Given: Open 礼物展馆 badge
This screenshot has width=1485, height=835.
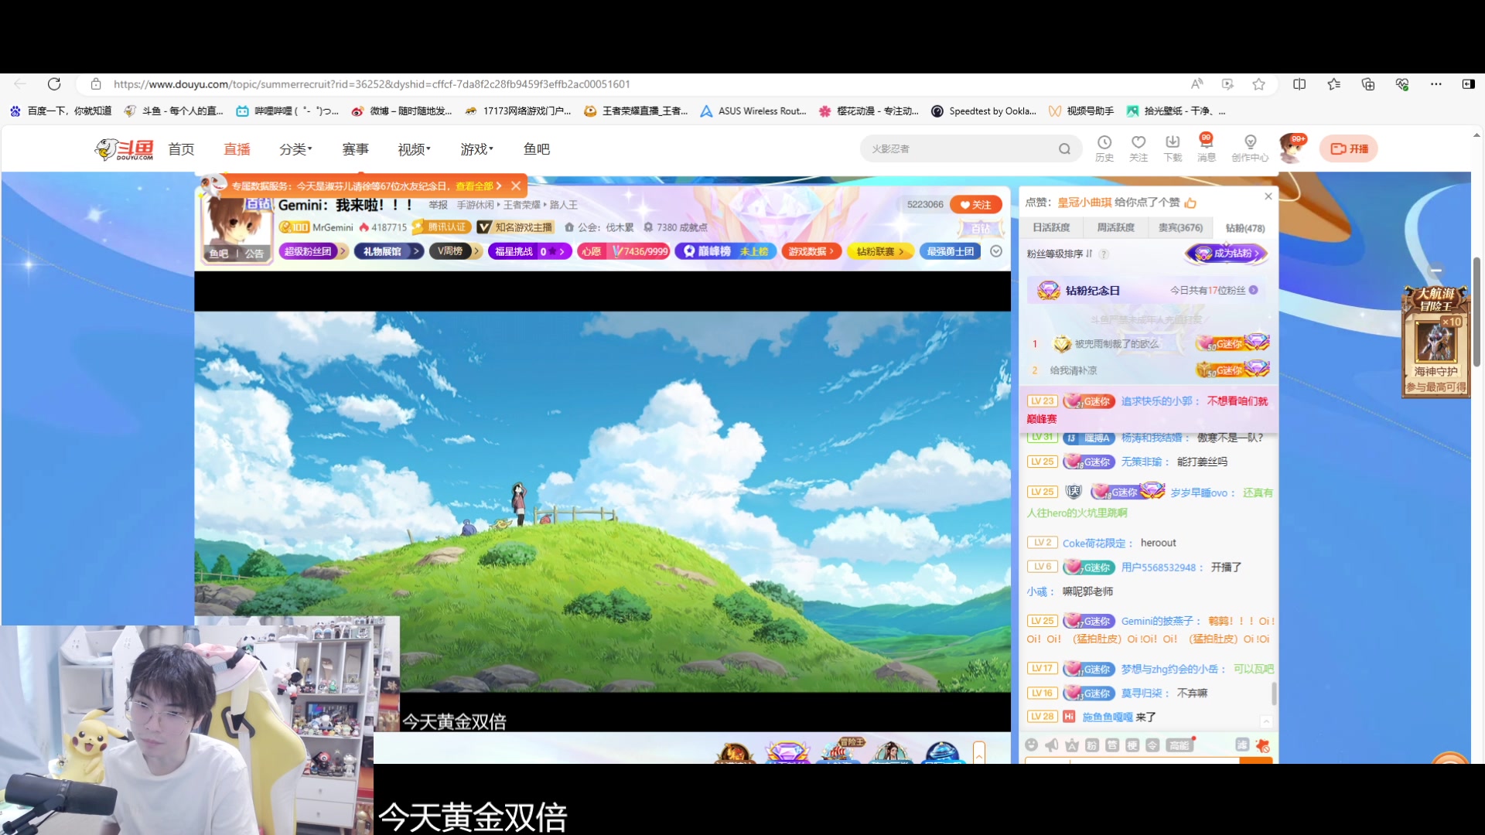Looking at the screenshot, I should [x=388, y=251].
